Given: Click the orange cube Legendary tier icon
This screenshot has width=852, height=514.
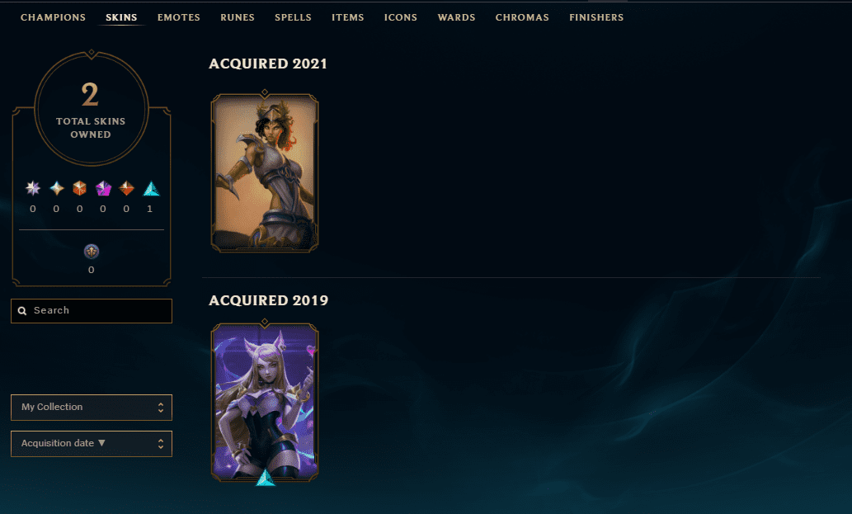Looking at the screenshot, I should coord(80,189).
